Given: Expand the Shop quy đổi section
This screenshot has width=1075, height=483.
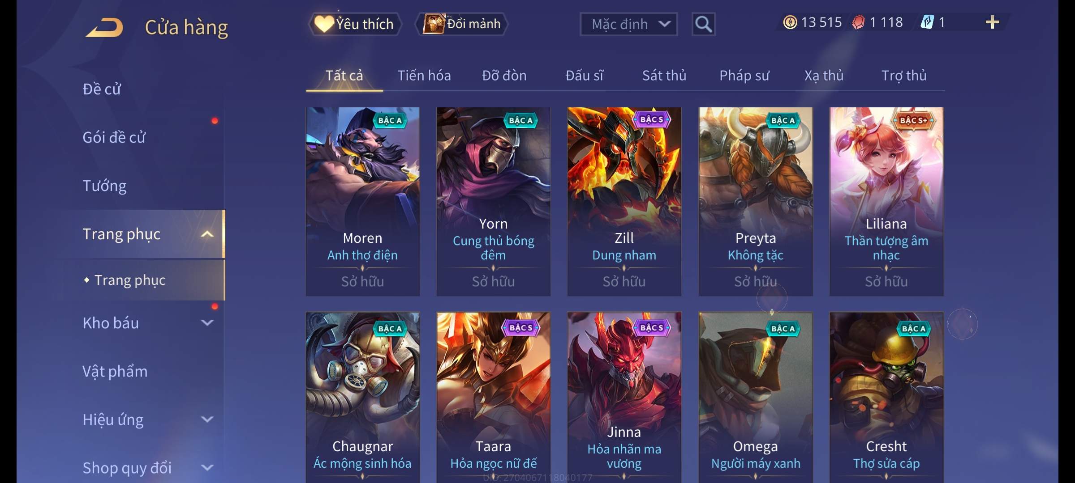Looking at the screenshot, I should click(x=207, y=467).
